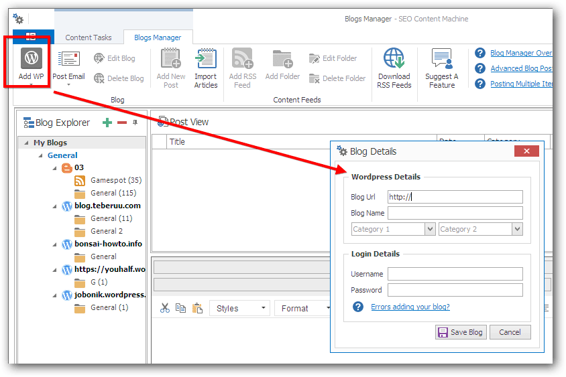Click the gear icon in title bar
Image resolution: width=566 pixels, height=377 pixels.
click(17, 18)
